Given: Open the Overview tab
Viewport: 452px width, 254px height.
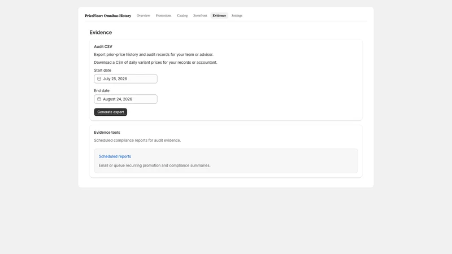Looking at the screenshot, I should [x=144, y=16].
